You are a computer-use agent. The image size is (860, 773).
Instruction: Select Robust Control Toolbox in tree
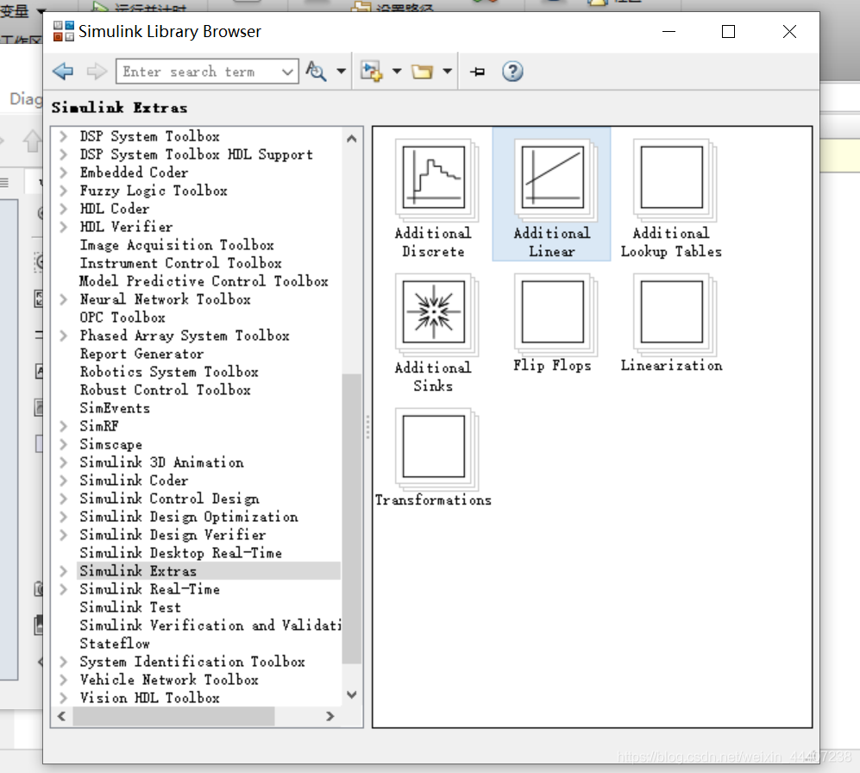click(x=165, y=389)
